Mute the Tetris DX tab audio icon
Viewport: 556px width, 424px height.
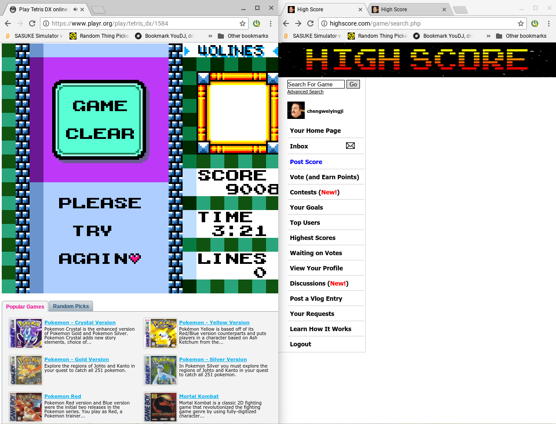[x=75, y=9]
